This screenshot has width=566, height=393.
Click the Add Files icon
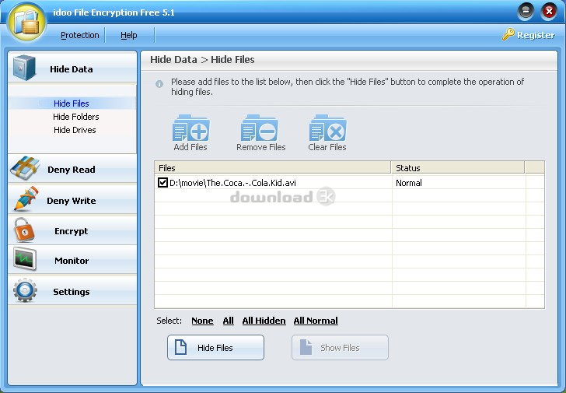pyautogui.click(x=190, y=128)
